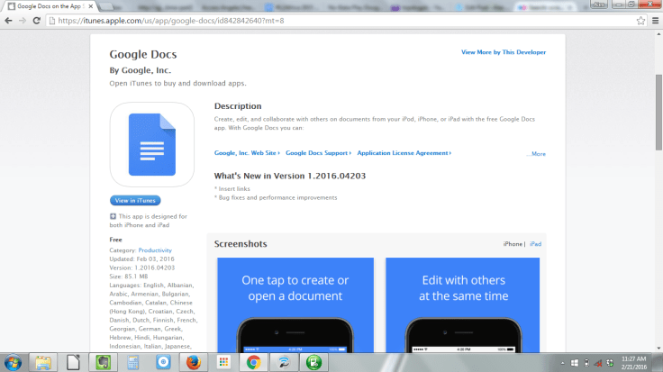663x372 pixels.
Task: Open the blank document taskbar icon
Action: (73, 363)
